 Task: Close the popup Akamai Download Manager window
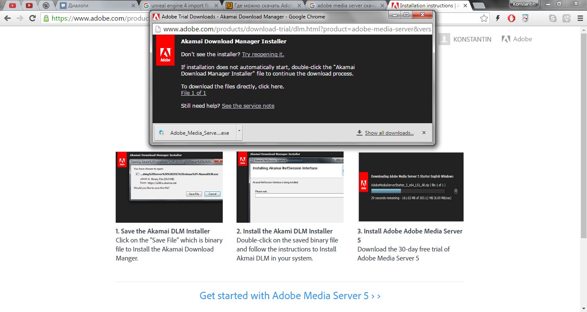pos(422,15)
